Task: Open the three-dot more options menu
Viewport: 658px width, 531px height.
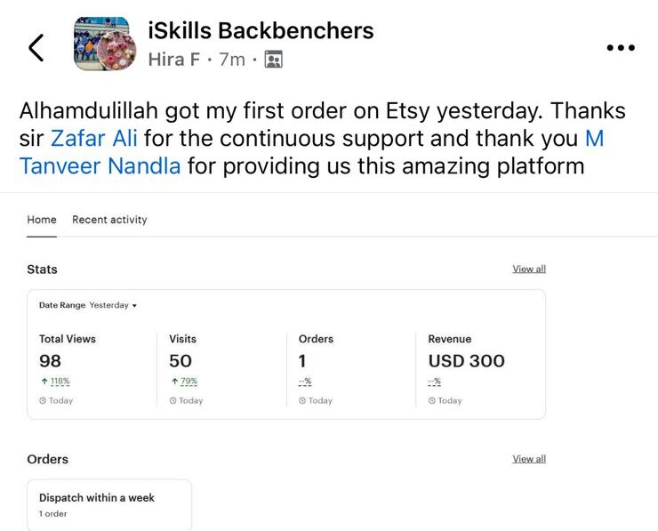Action: click(620, 48)
